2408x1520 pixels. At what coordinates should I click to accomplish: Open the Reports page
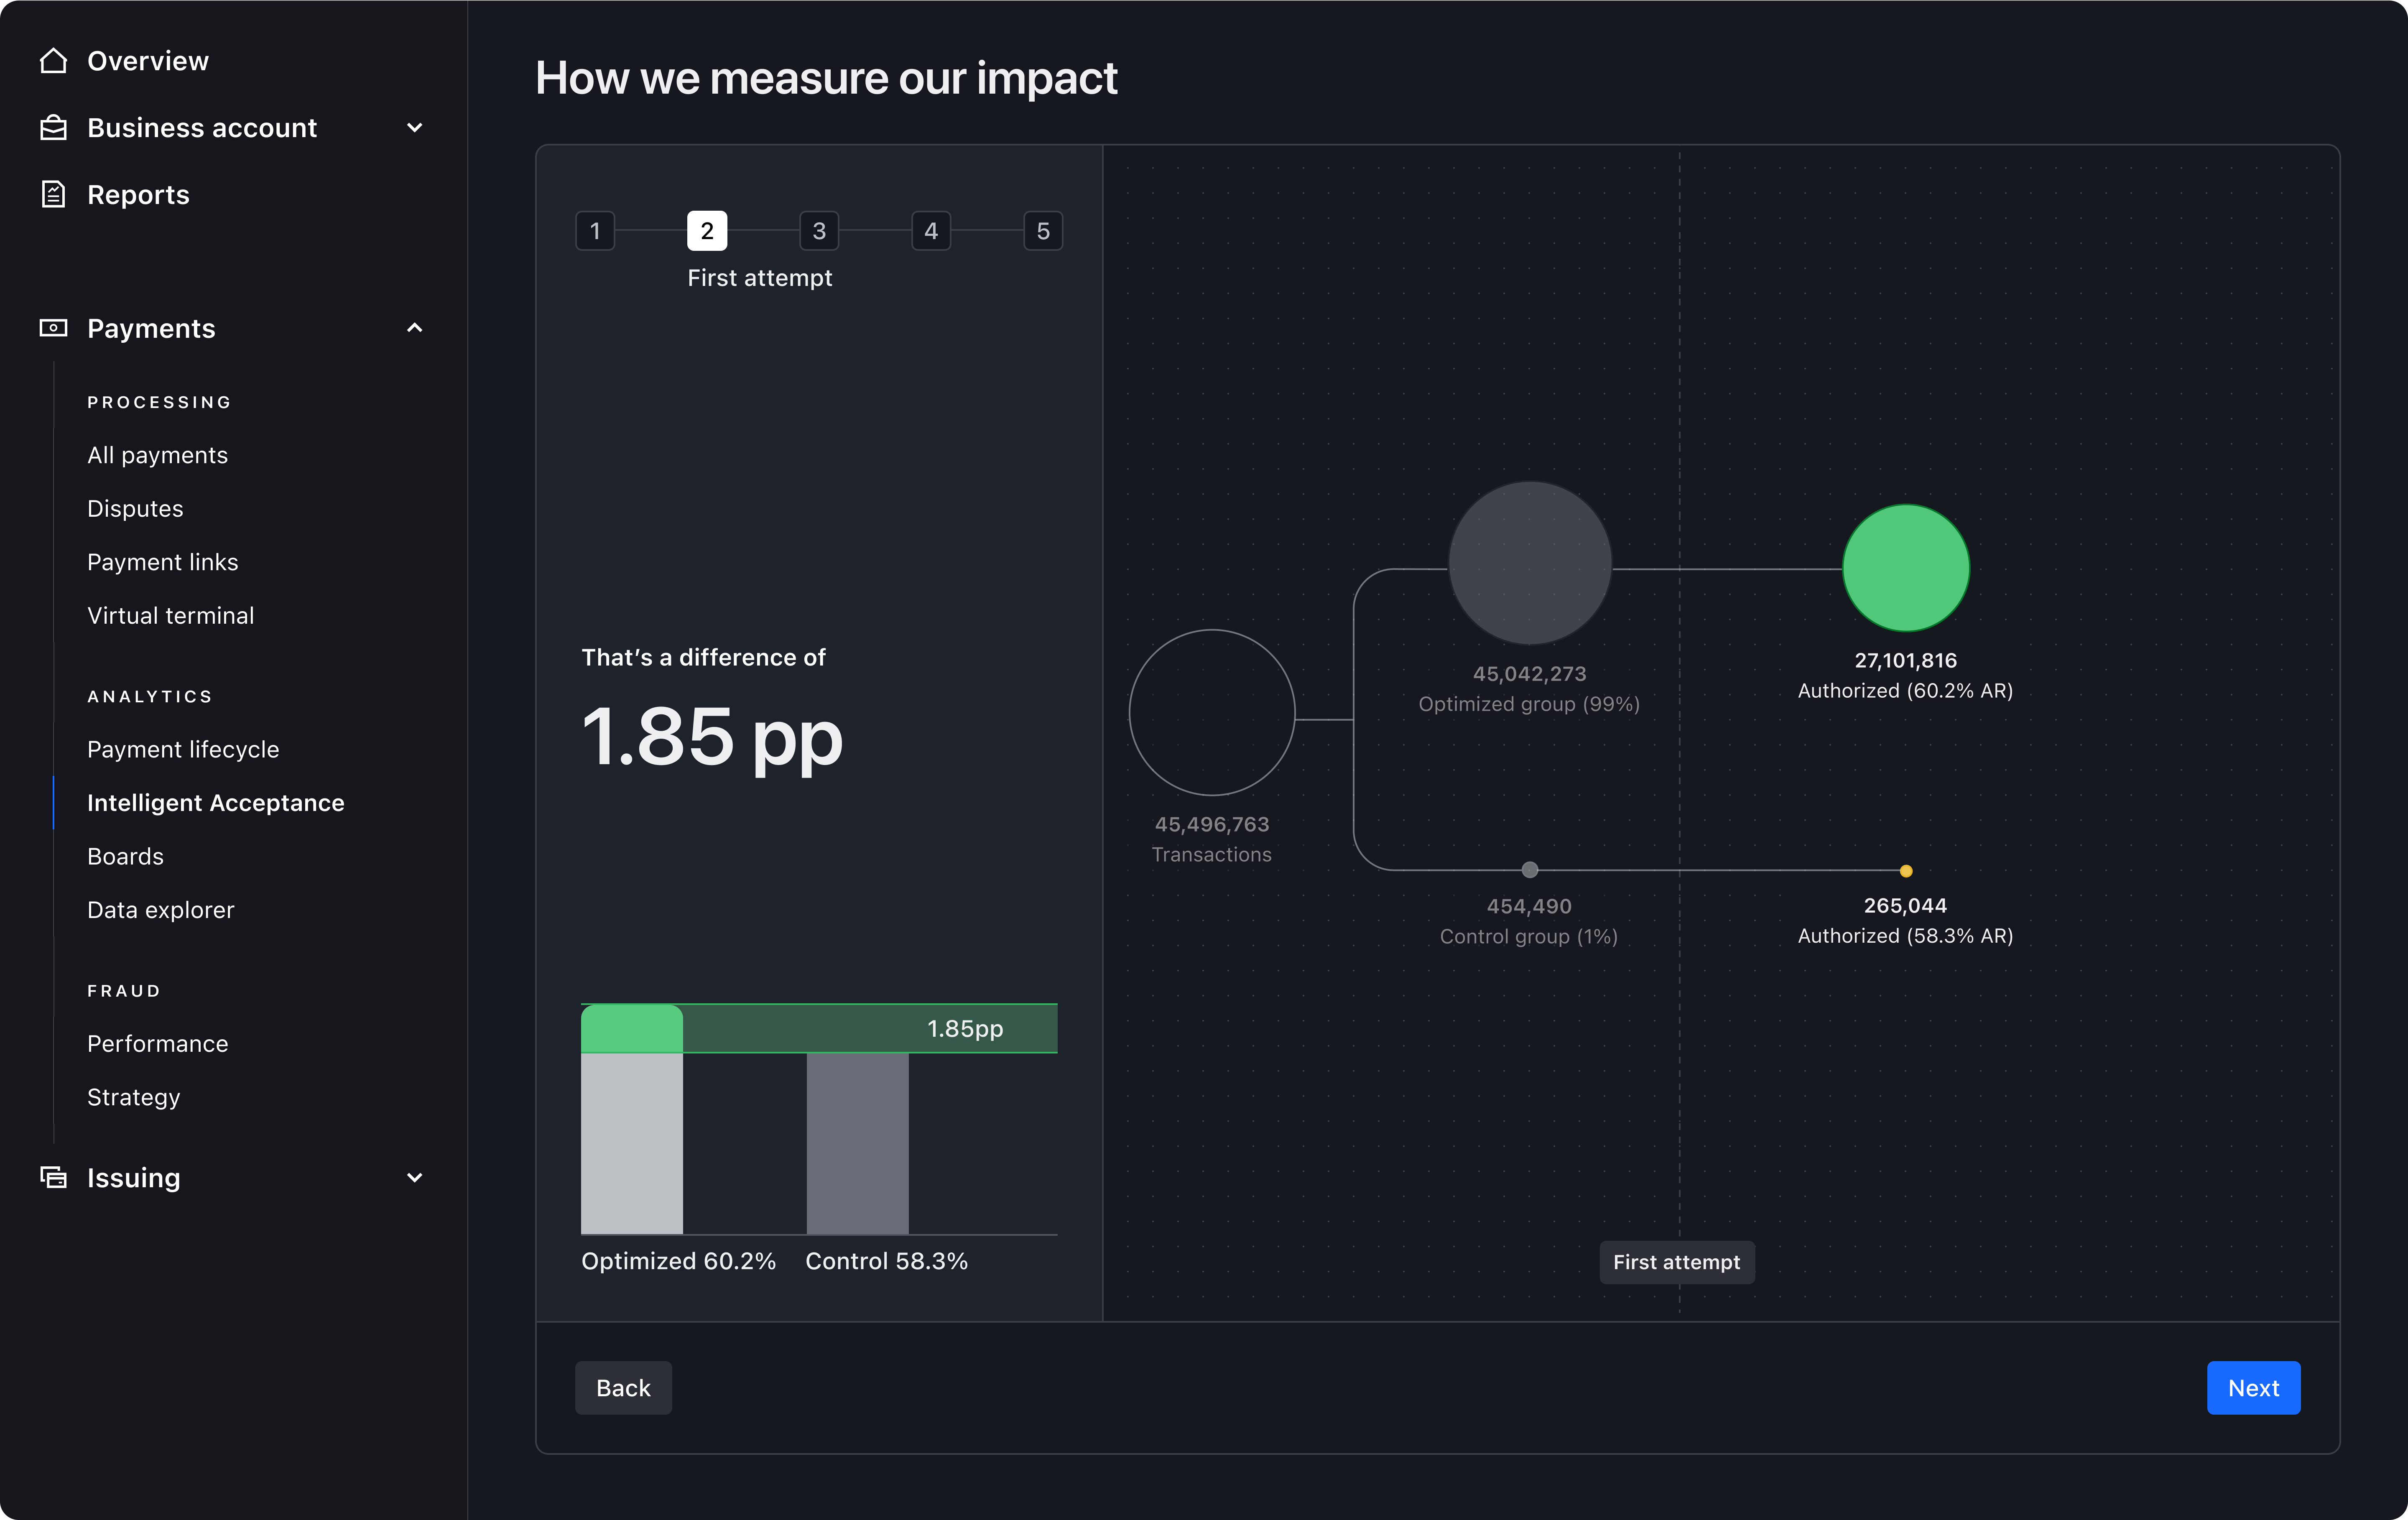click(x=138, y=194)
